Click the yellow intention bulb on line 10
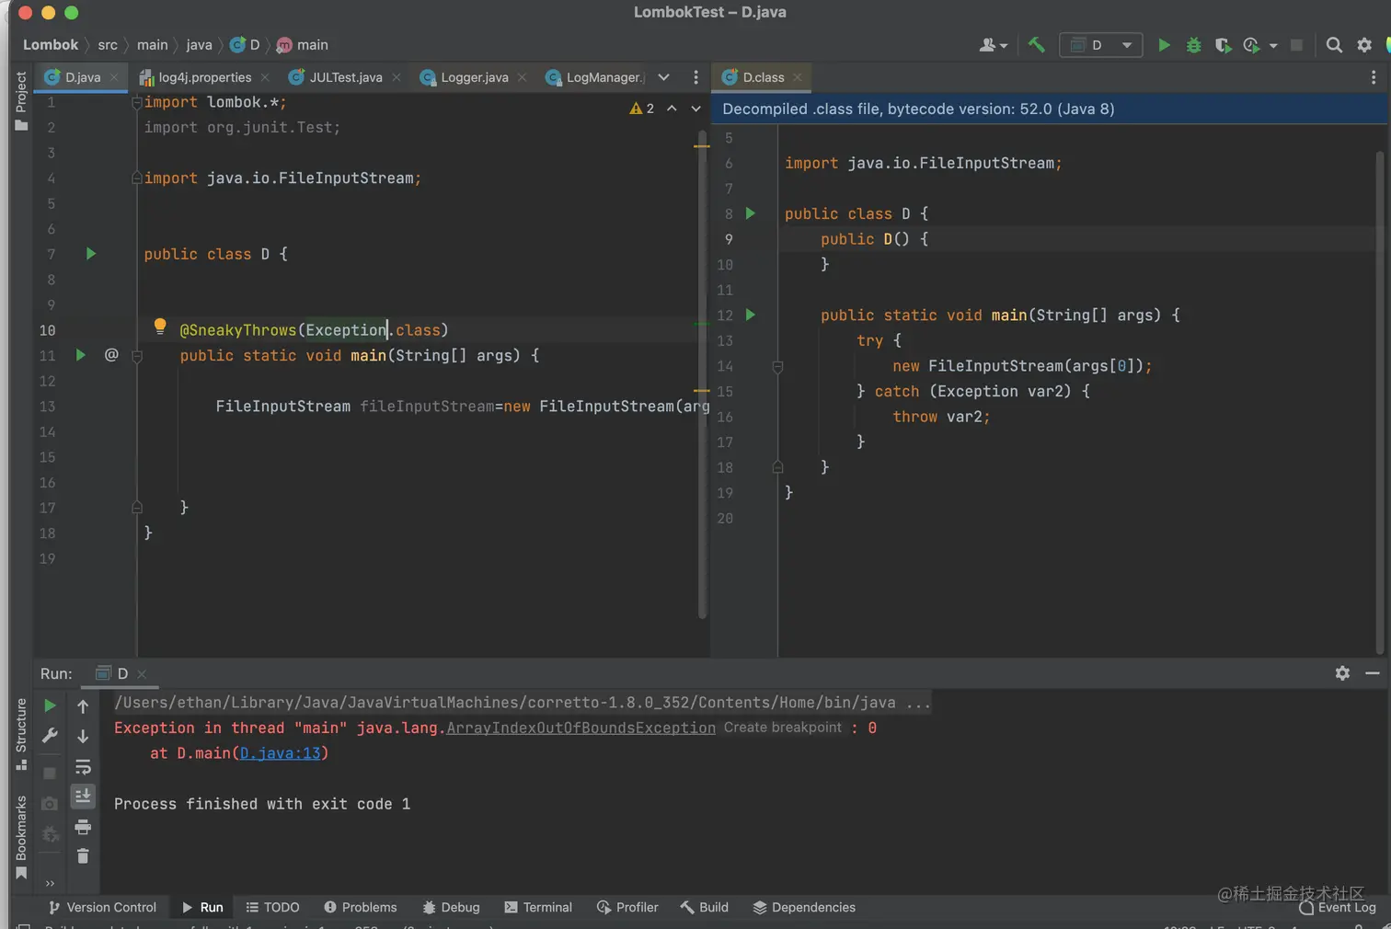Image resolution: width=1391 pixels, height=929 pixels. (x=160, y=326)
